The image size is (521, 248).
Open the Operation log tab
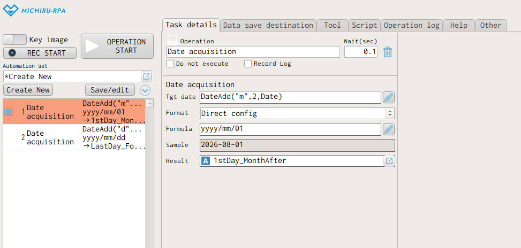(x=412, y=26)
